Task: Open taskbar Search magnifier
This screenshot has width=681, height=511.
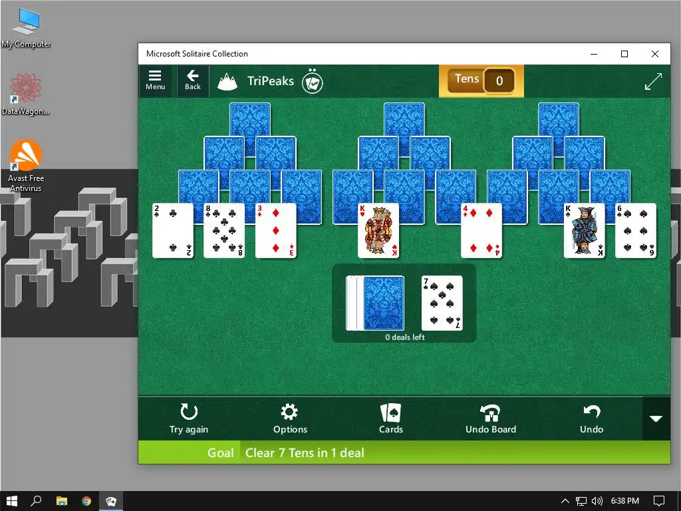Action: click(36, 501)
